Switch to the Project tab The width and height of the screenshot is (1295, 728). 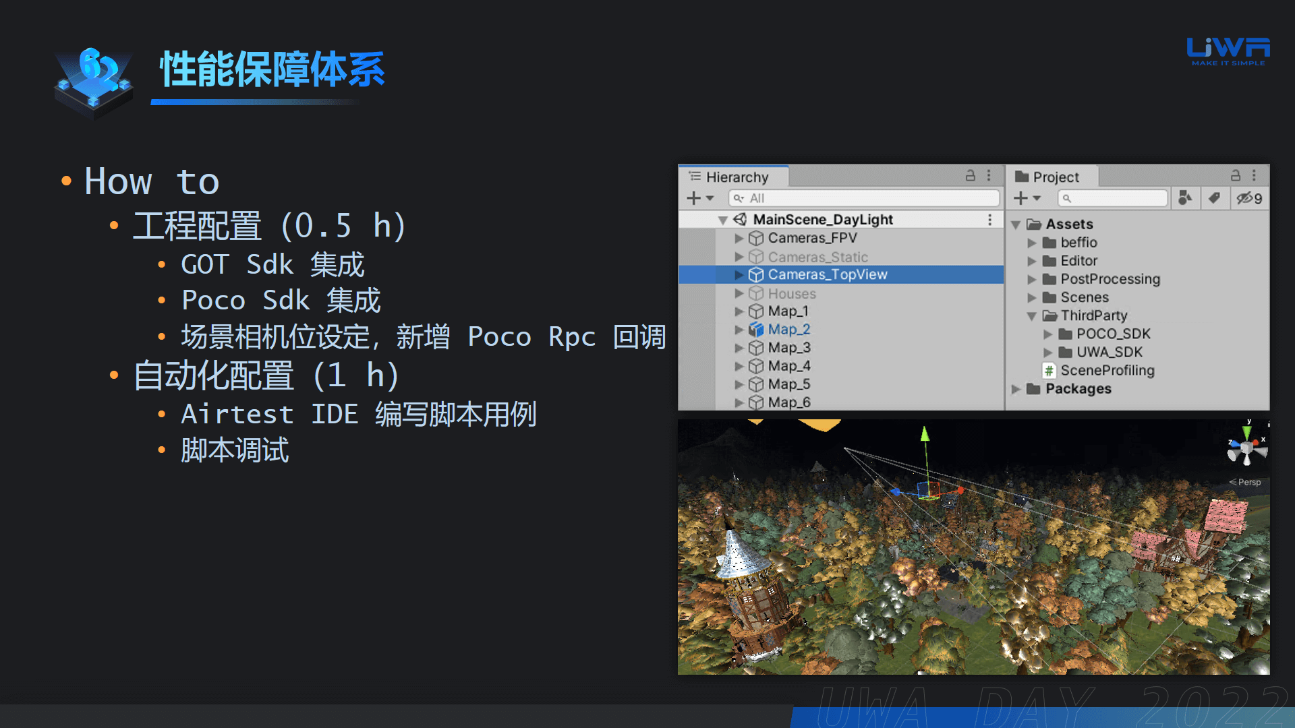pyautogui.click(x=1056, y=177)
